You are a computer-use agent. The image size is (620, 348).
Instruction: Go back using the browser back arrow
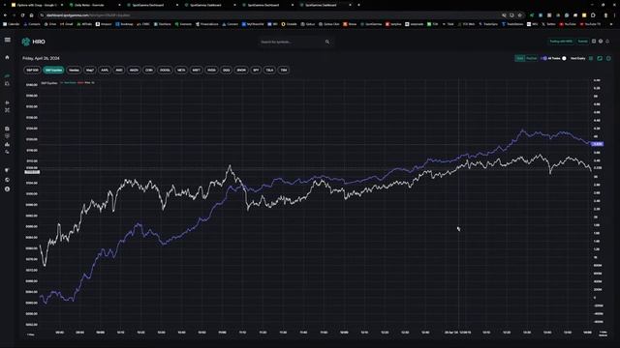coord(5,15)
